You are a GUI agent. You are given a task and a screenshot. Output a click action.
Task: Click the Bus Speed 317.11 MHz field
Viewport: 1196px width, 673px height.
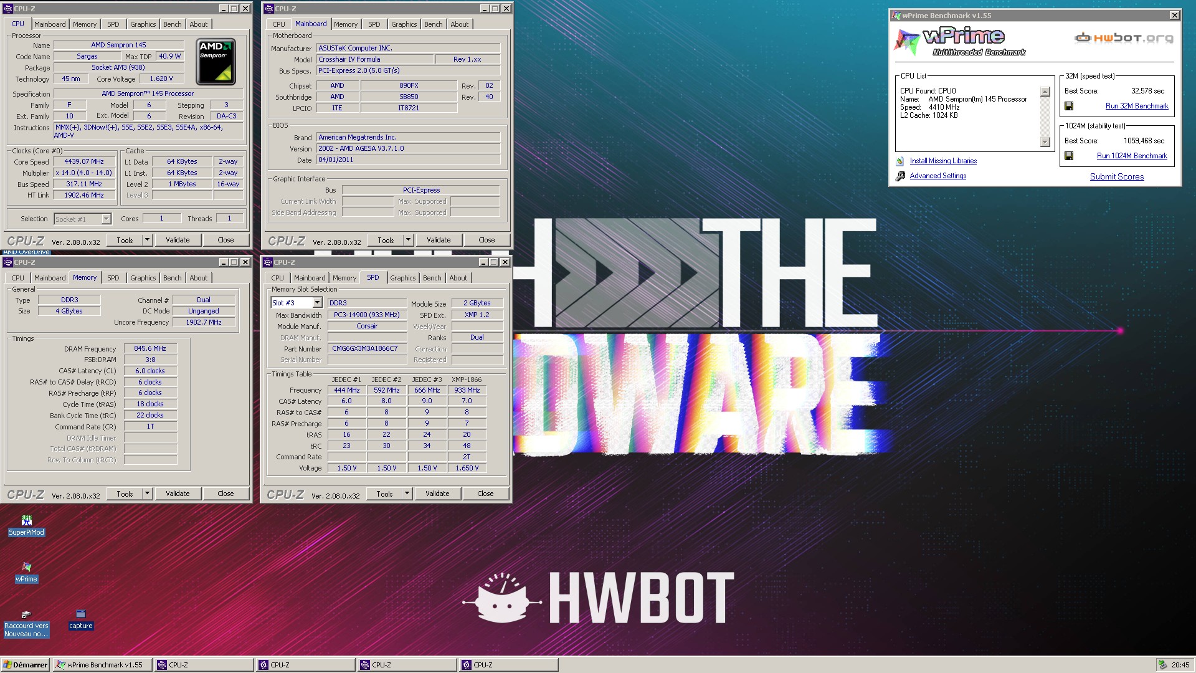click(84, 184)
